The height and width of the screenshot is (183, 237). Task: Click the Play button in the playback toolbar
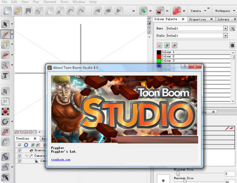click(x=118, y=11)
